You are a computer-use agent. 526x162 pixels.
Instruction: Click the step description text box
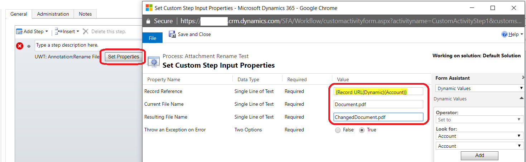(x=88, y=45)
